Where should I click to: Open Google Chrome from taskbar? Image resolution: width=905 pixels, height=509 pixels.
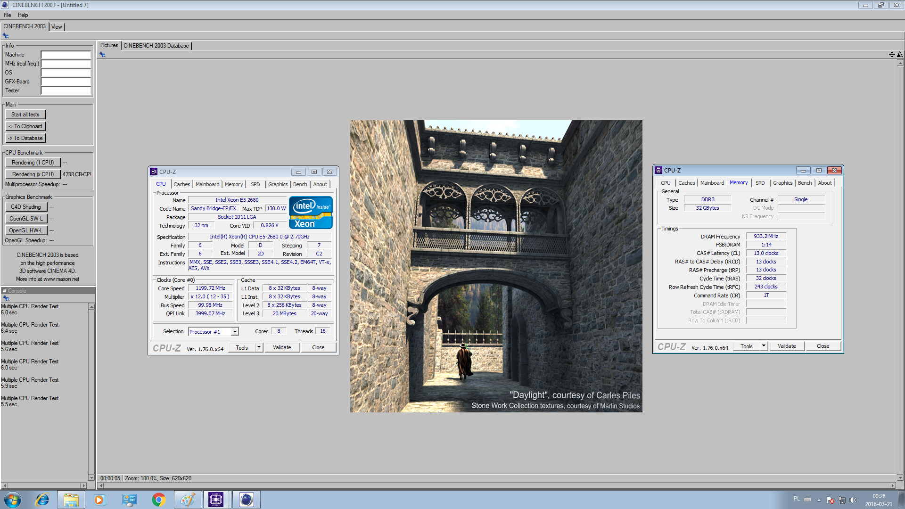pos(159,500)
